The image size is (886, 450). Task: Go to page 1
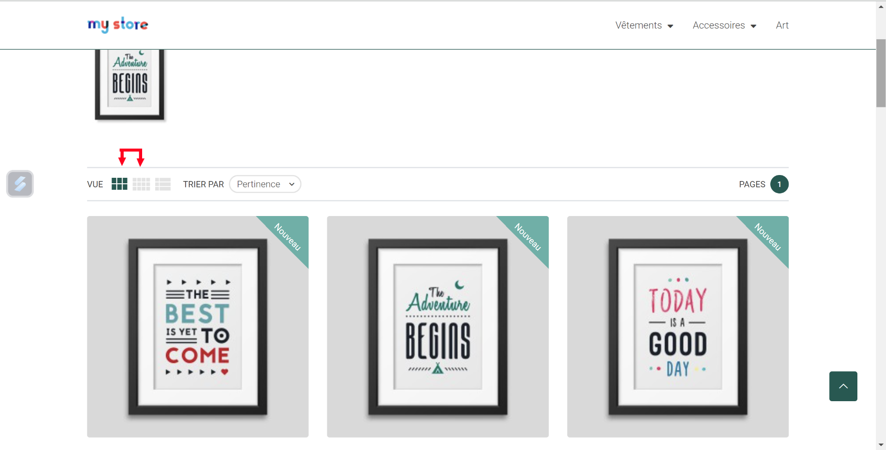[779, 184]
